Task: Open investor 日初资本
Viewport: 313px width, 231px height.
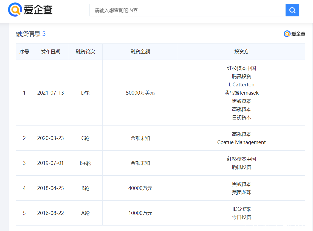Action: (241, 117)
